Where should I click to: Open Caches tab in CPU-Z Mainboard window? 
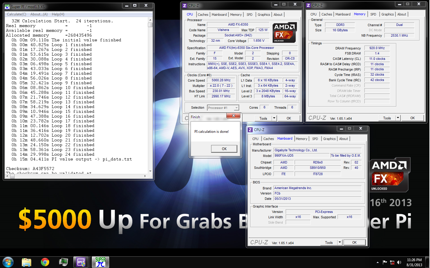[269, 139]
